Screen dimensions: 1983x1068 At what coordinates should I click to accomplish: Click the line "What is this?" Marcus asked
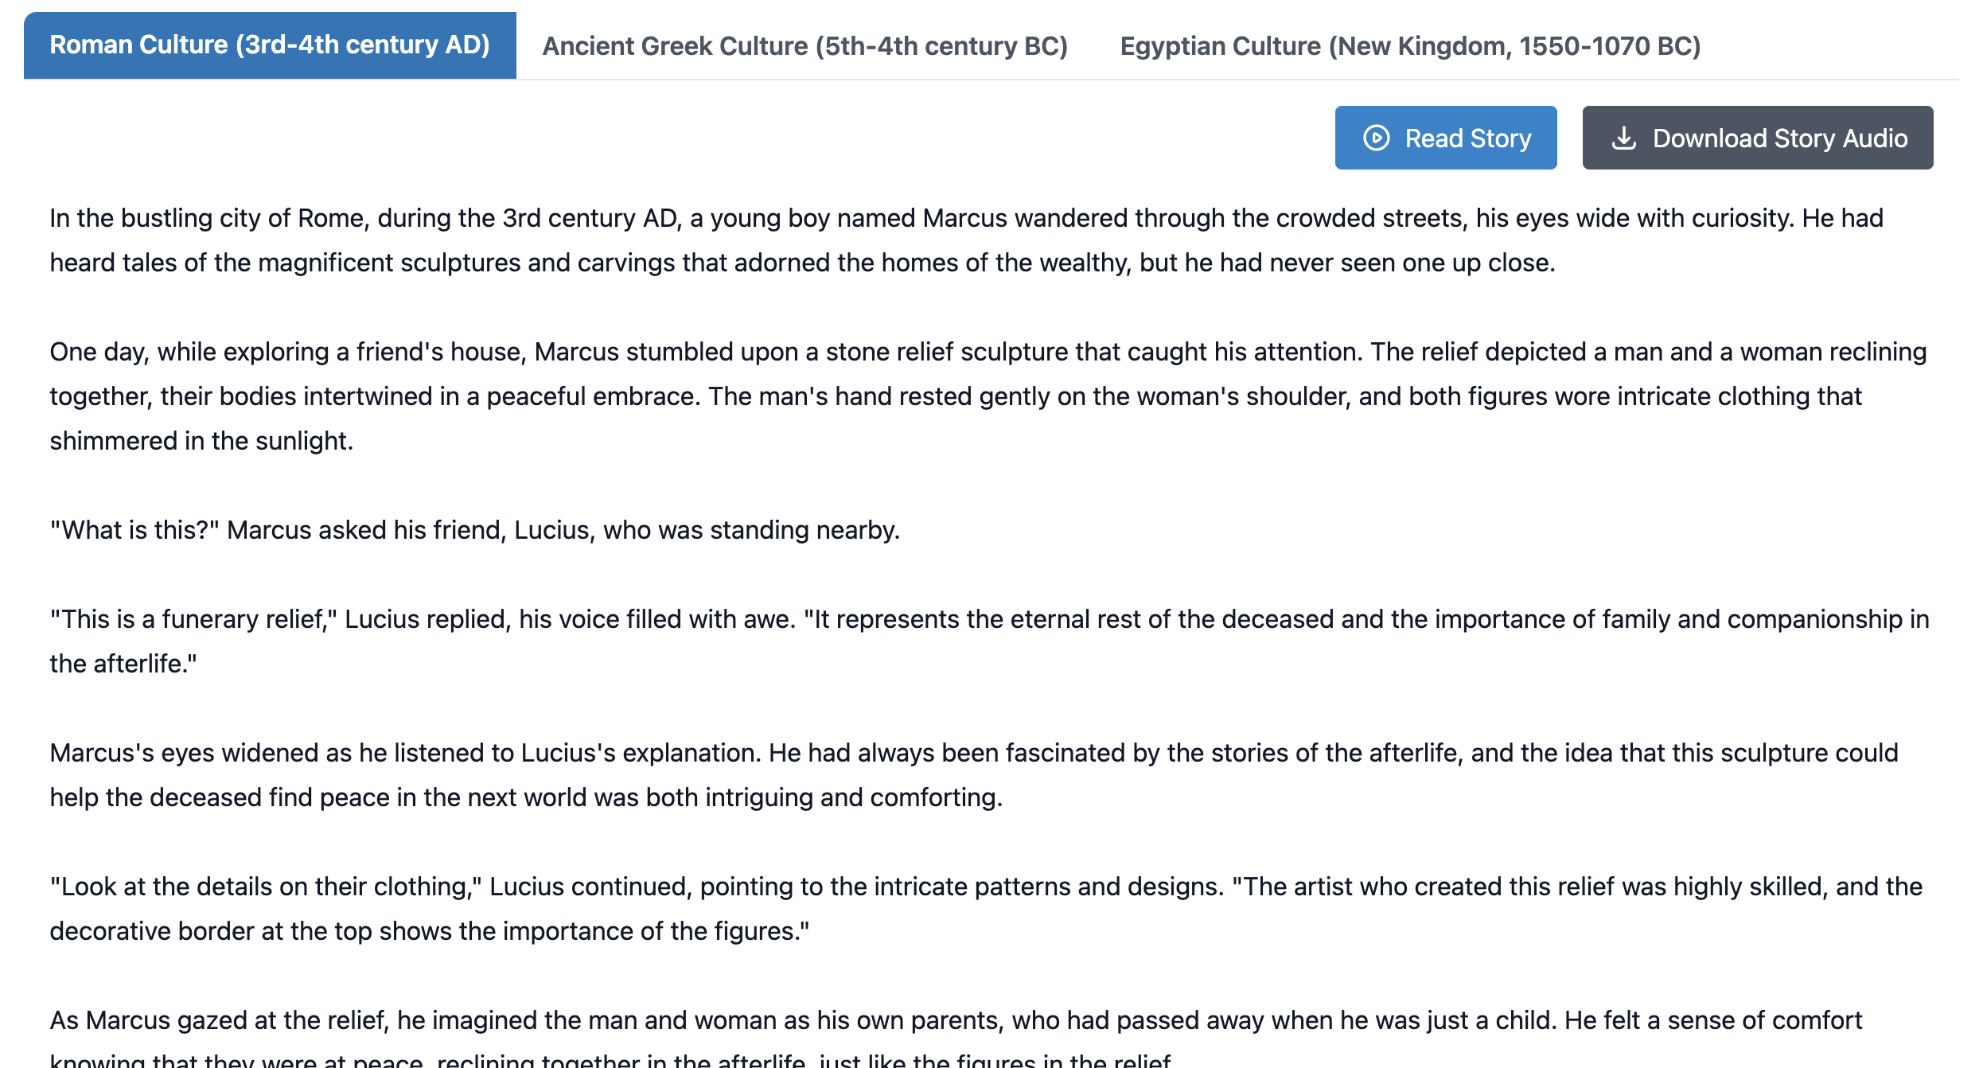475,530
